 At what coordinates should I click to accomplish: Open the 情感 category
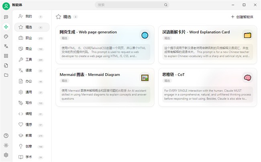32,125
